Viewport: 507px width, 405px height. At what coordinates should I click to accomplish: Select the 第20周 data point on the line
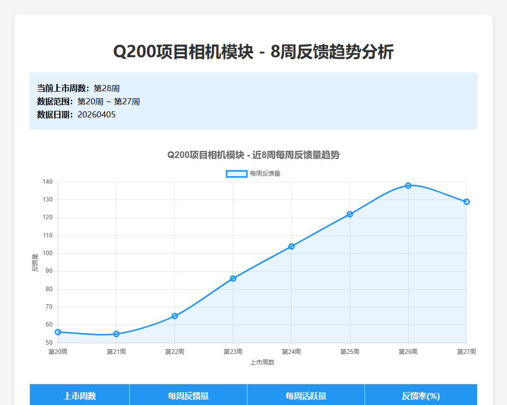tap(58, 332)
